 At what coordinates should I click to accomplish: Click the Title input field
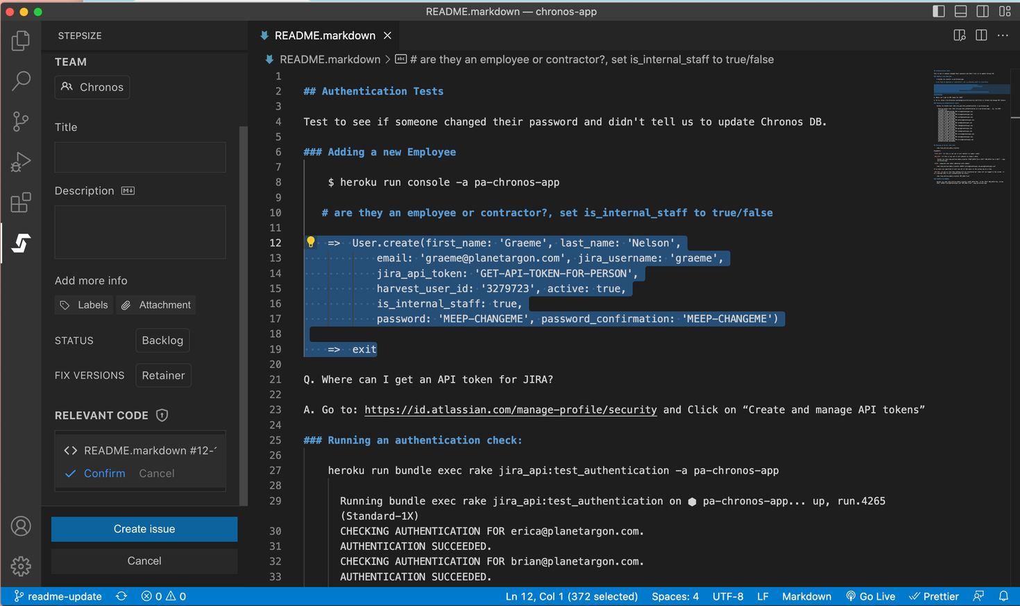pos(140,157)
